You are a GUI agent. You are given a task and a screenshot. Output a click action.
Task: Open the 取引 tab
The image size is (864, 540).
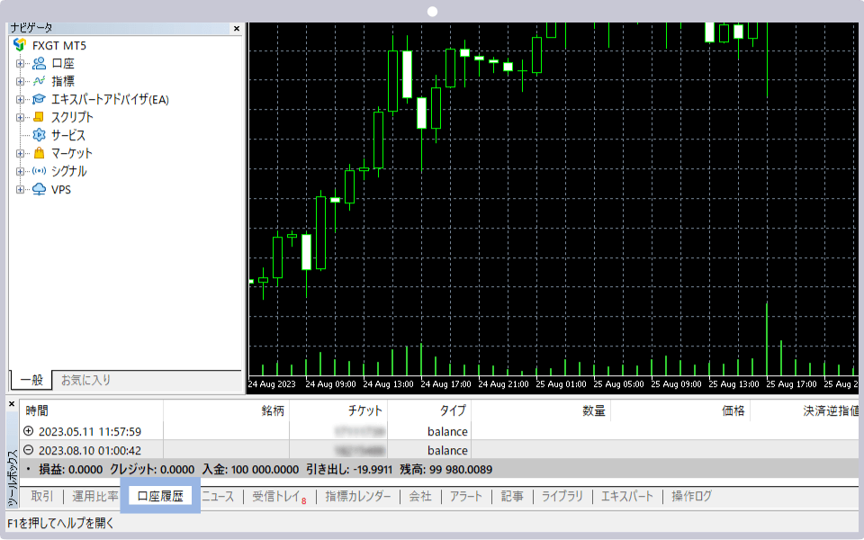(42, 496)
